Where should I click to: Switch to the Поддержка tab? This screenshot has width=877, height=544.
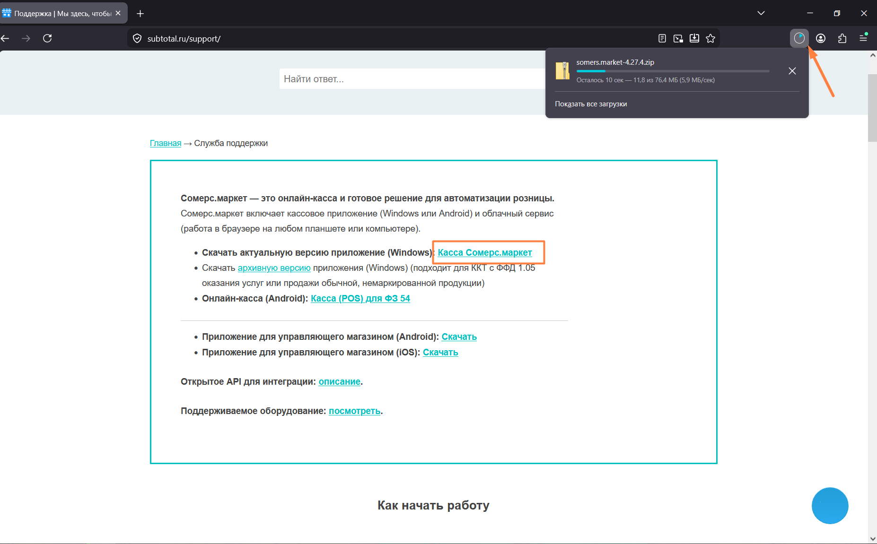point(64,13)
